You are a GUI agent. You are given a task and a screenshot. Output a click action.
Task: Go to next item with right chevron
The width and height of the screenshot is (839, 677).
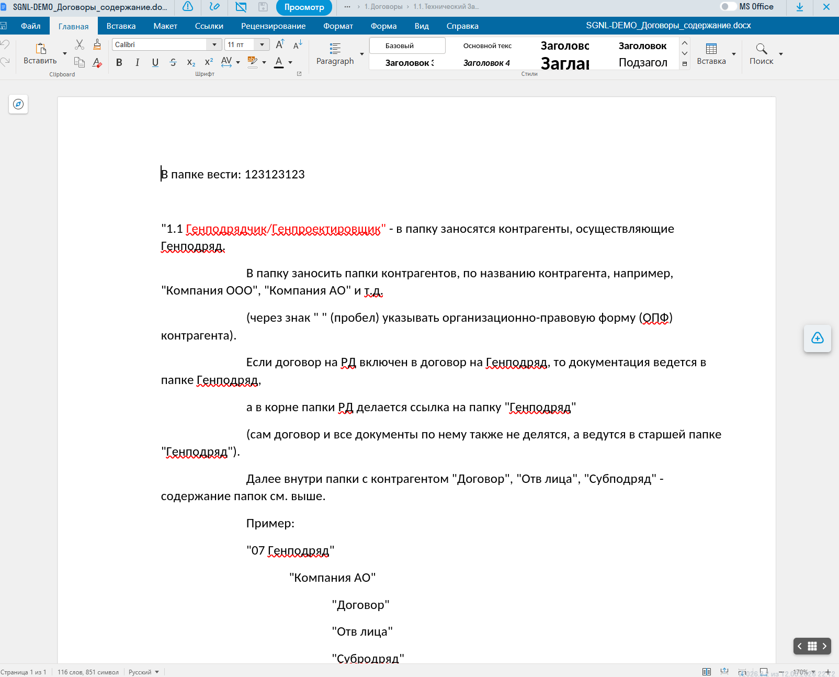tap(824, 646)
